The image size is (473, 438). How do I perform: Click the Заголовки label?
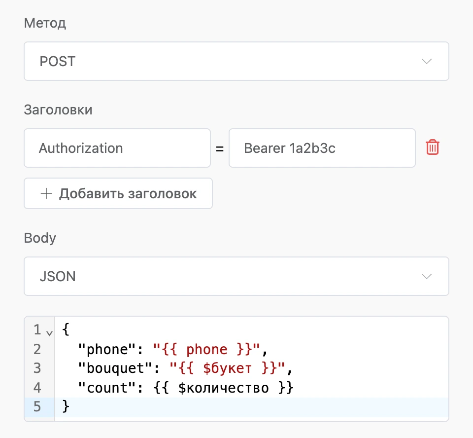tap(58, 109)
